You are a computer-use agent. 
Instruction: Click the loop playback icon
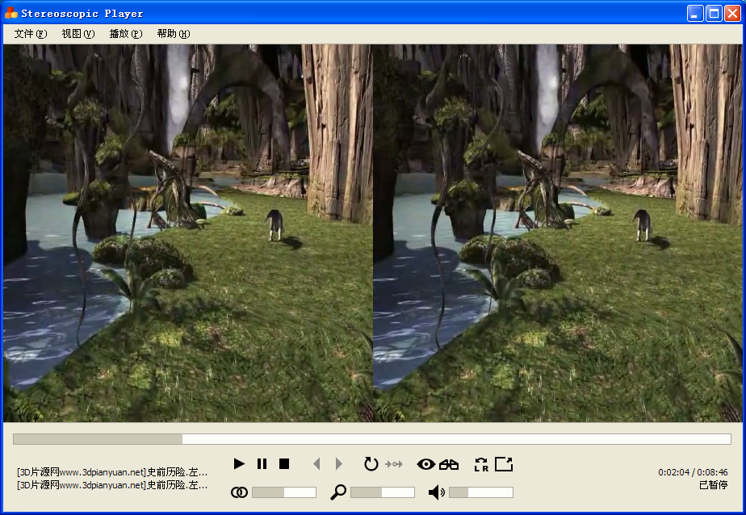click(x=371, y=464)
